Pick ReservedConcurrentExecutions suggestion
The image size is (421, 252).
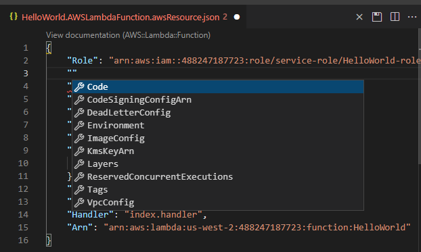coord(218,176)
